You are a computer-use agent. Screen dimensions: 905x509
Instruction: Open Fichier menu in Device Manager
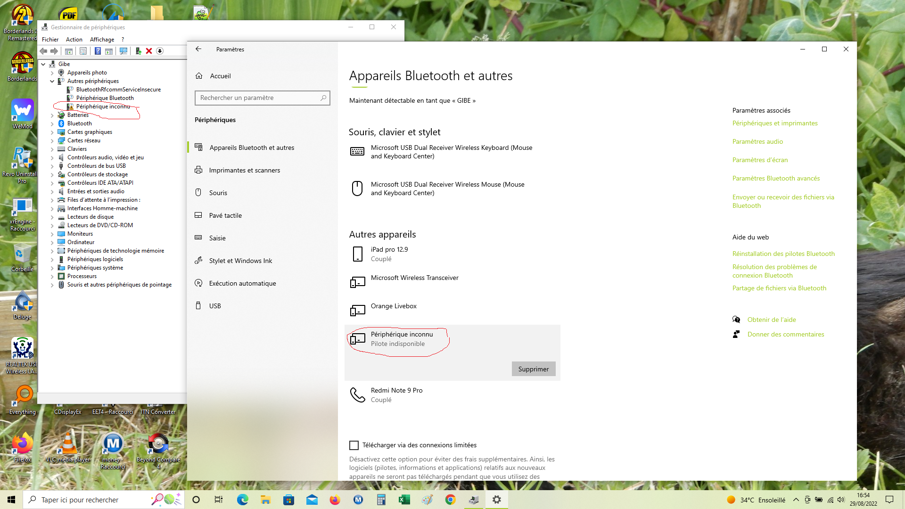(50, 40)
